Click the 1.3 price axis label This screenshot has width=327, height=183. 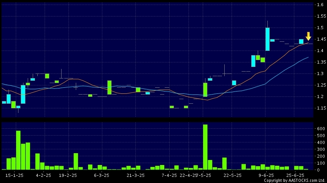click(320, 74)
